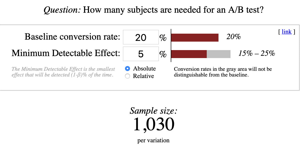Select the Relative radio button
300x157 pixels.
(127, 76)
